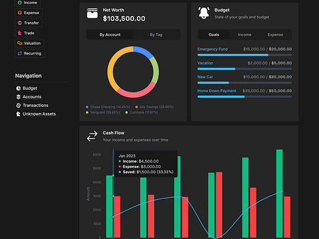This screenshot has height=239, width=319.
Task: Click the Valuation coins icon
Action: click(x=20, y=43)
